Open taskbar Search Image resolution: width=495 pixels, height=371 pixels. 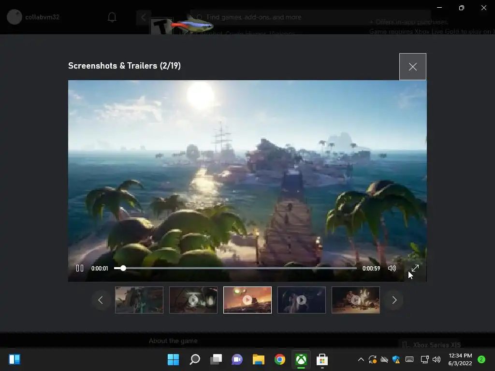[x=194, y=359]
